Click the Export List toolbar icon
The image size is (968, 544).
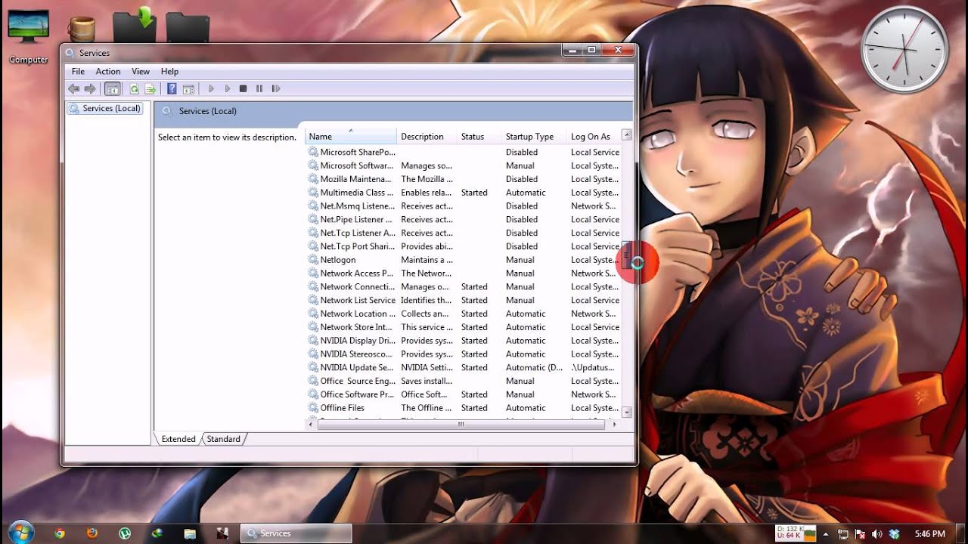click(150, 88)
